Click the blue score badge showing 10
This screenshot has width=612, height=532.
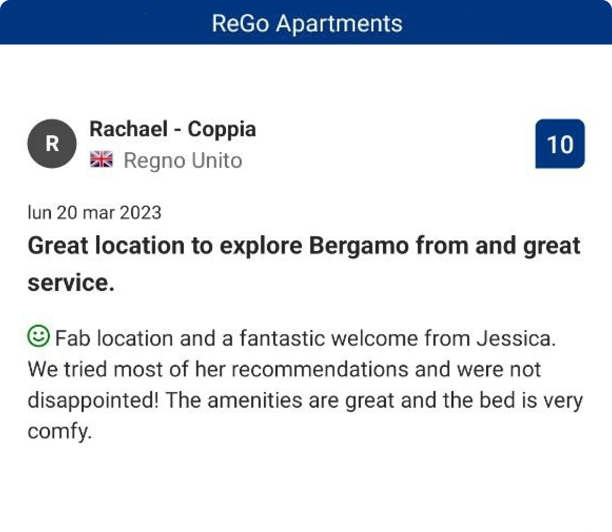pyautogui.click(x=560, y=144)
